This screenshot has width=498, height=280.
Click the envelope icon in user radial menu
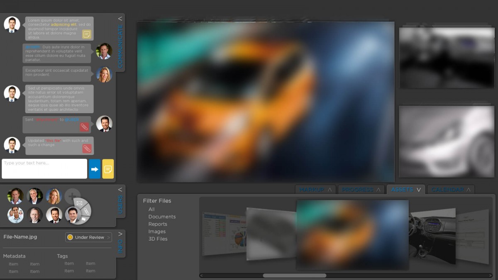tap(80, 203)
